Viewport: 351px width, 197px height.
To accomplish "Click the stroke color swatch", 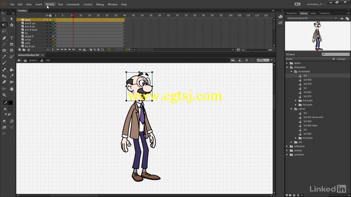I will (x=10, y=103).
